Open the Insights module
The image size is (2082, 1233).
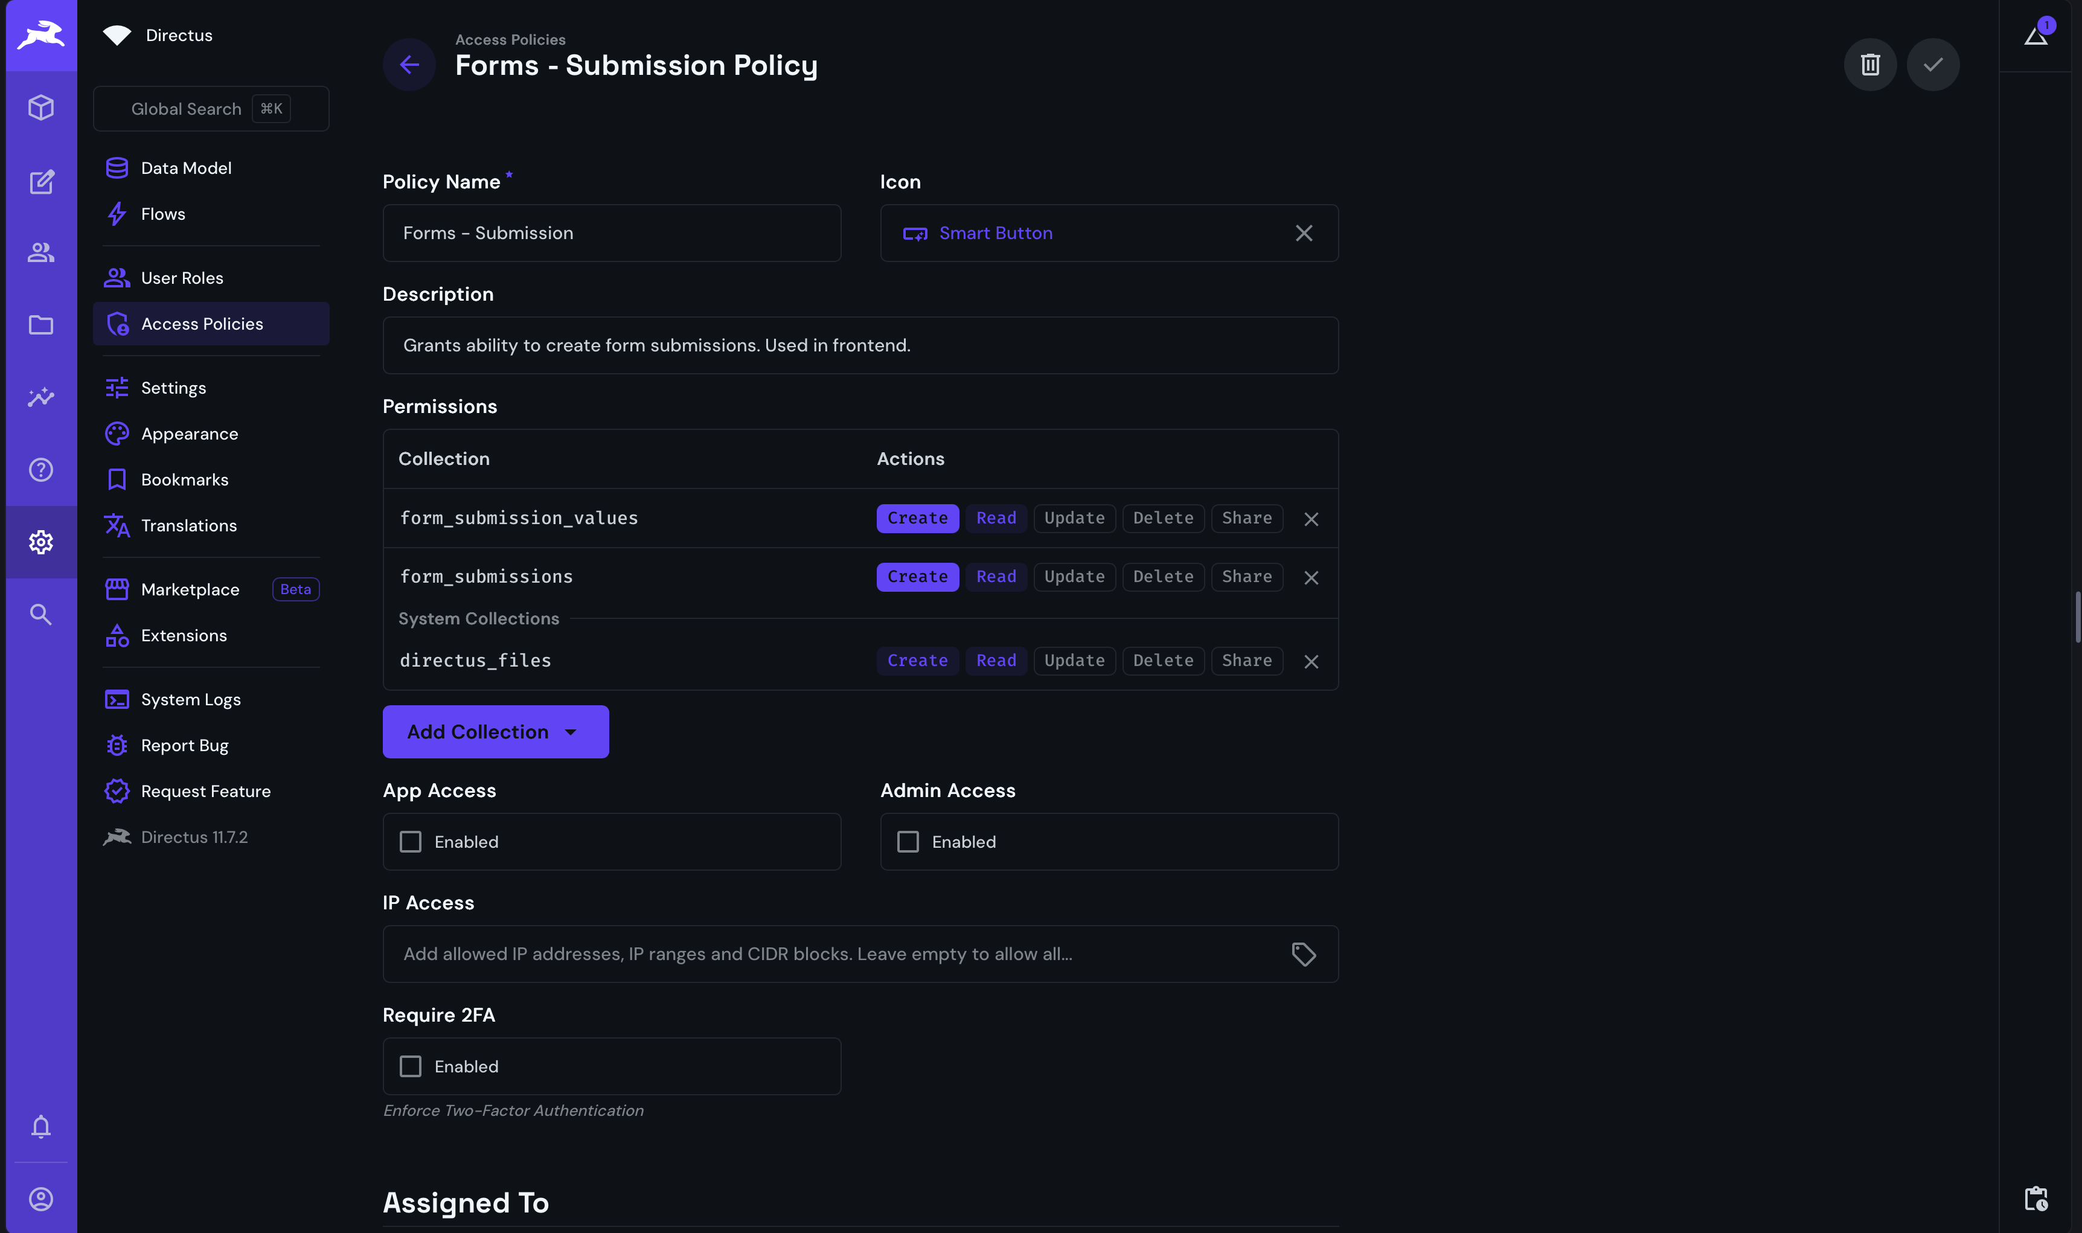pyautogui.click(x=40, y=397)
